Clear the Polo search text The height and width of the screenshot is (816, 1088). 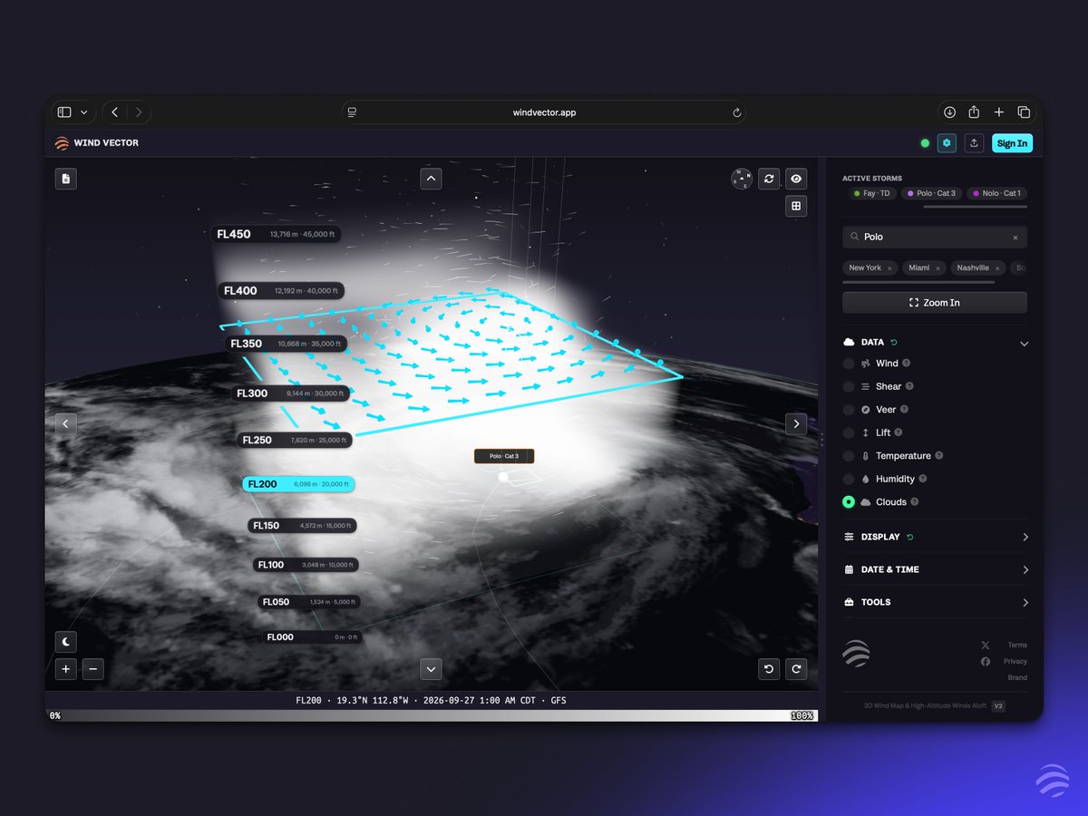click(x=1015, y=238)
